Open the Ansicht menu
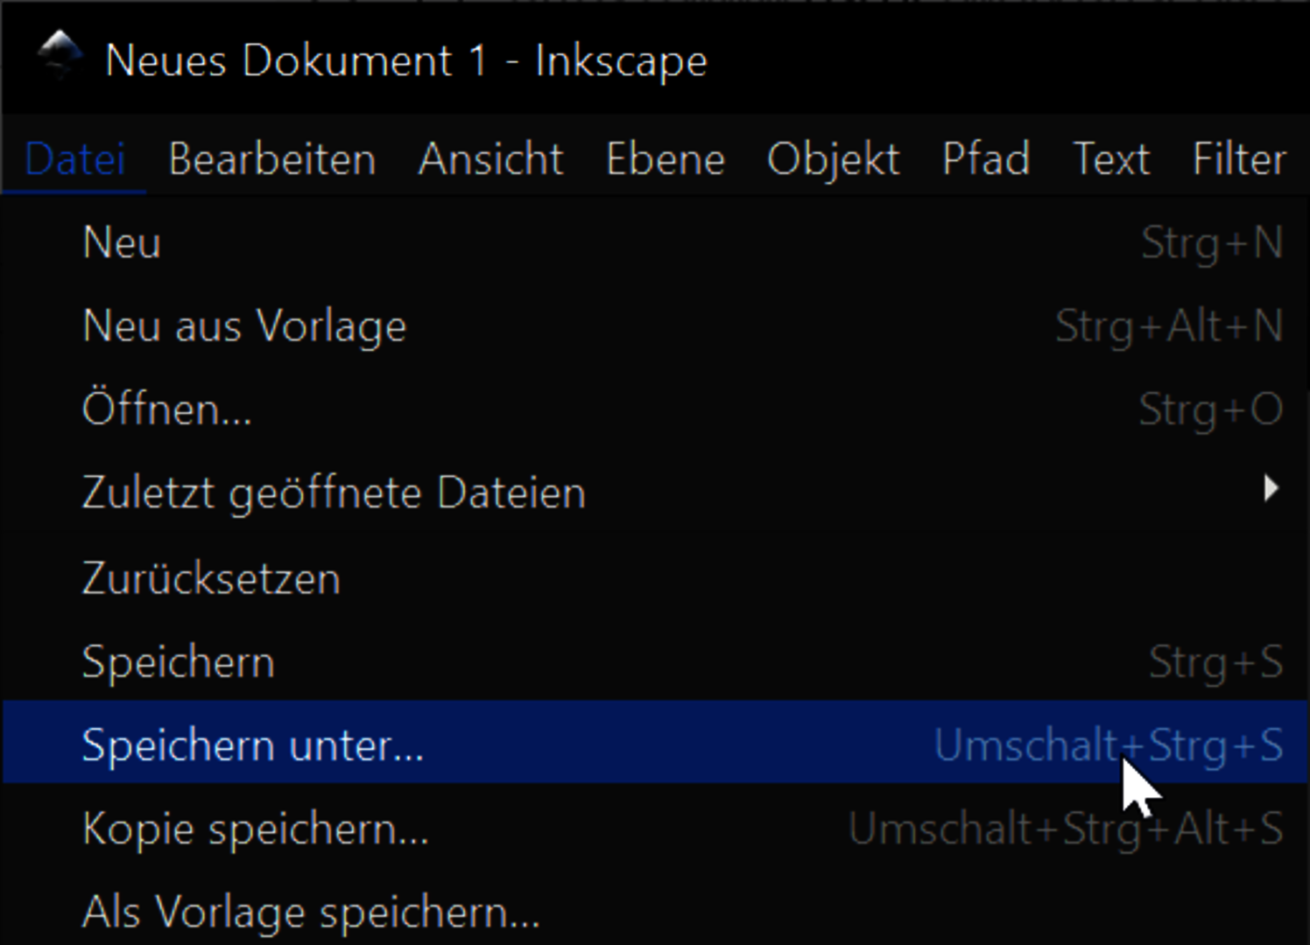This screenshot has width=1310, height=945. tap(490, 159)
